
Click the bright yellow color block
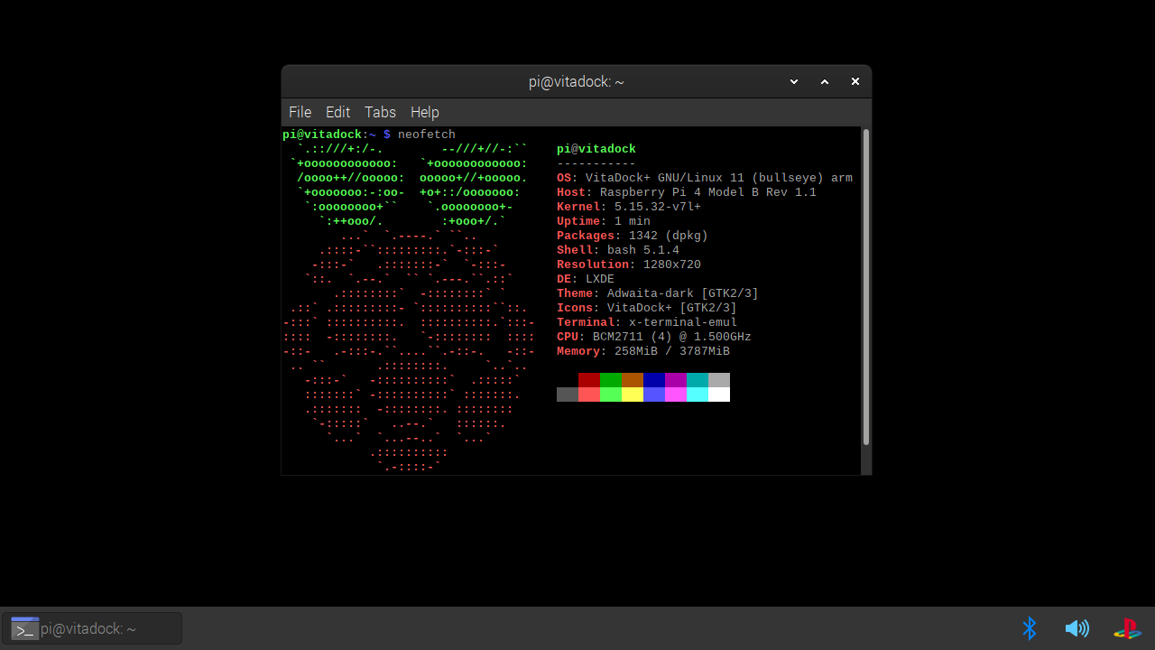coord(633,395)
